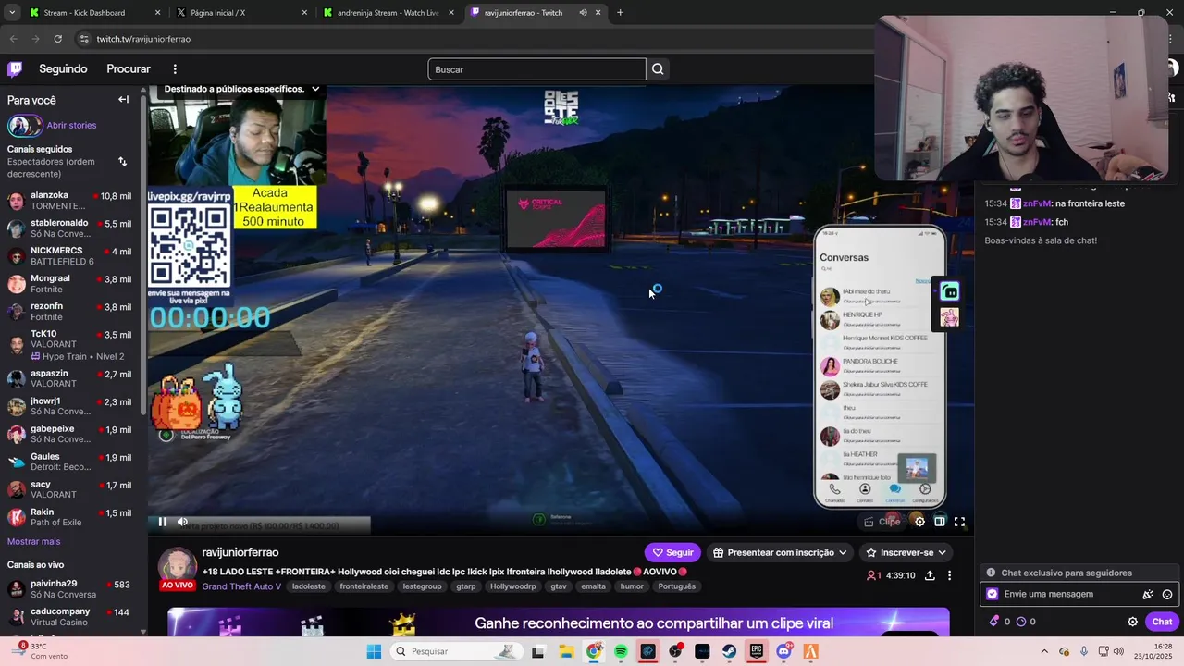Expand Mostrar mais followed channels
The height and width of the screenshot is (666, 1184).
point(34,541)
